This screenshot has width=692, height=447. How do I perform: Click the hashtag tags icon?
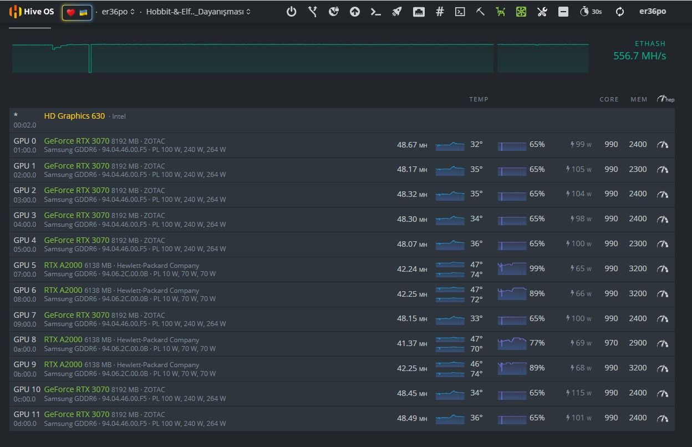click(440, 12)
